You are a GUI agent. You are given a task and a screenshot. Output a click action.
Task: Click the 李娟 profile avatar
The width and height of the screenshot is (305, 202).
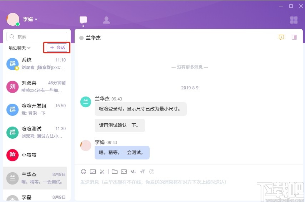(x=13, y=19)
